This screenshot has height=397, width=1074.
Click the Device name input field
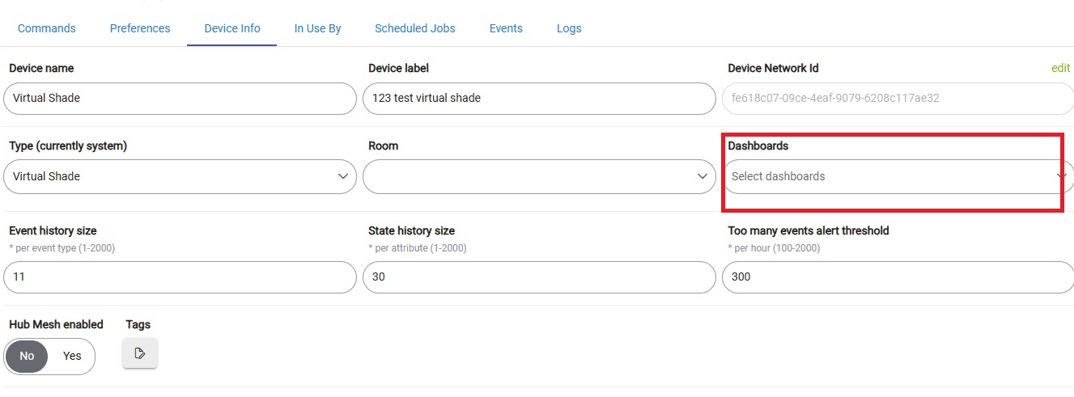coord(180,98)
